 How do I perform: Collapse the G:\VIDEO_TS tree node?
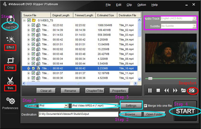(24, 20)
